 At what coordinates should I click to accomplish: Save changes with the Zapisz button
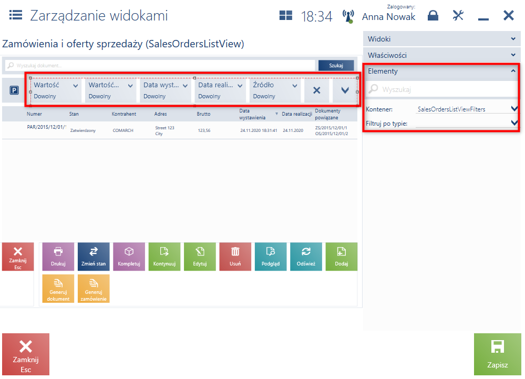(x=498, y=354)
